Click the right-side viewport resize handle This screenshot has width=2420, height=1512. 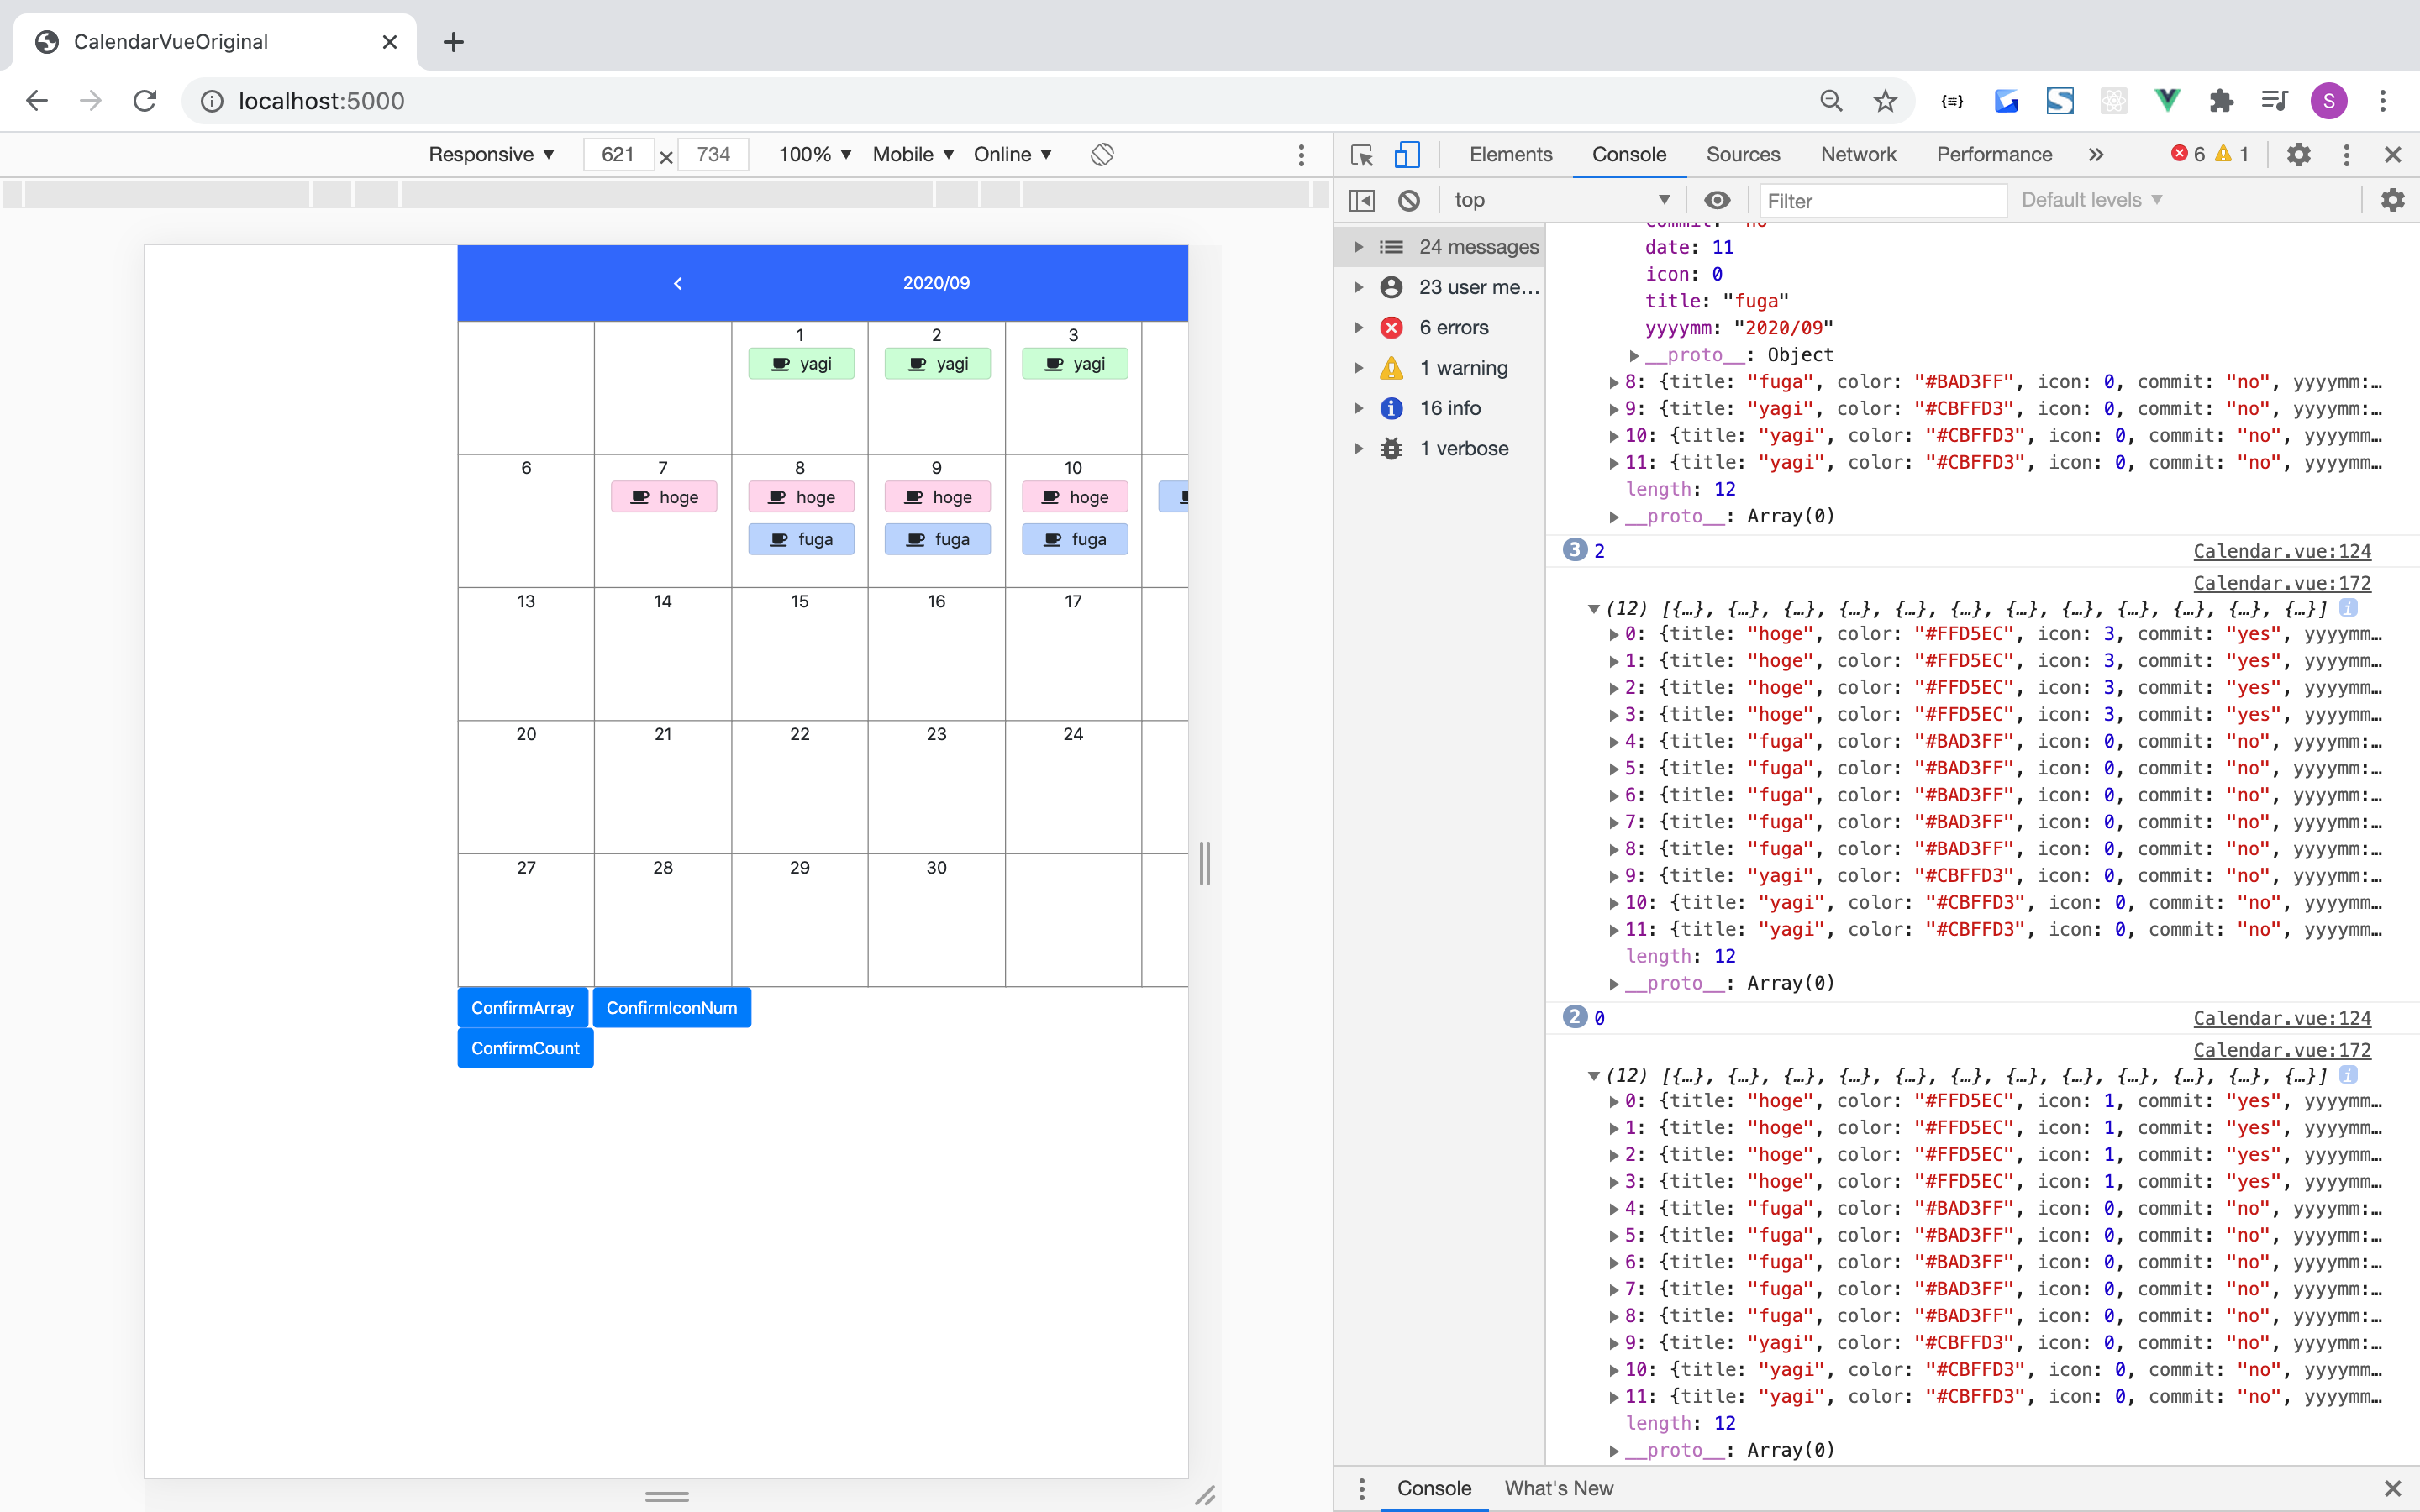click(x=1205, y=862)
